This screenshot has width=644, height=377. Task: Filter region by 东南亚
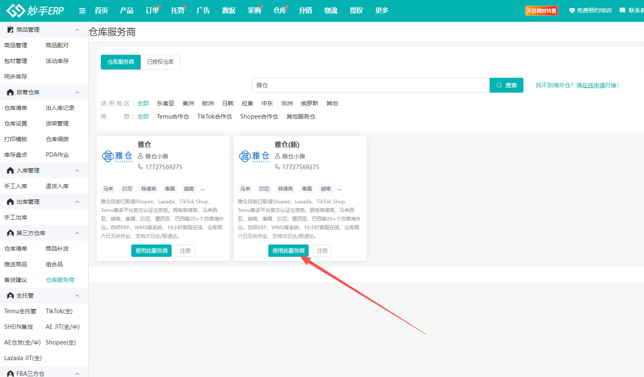[x=165, y=103]
